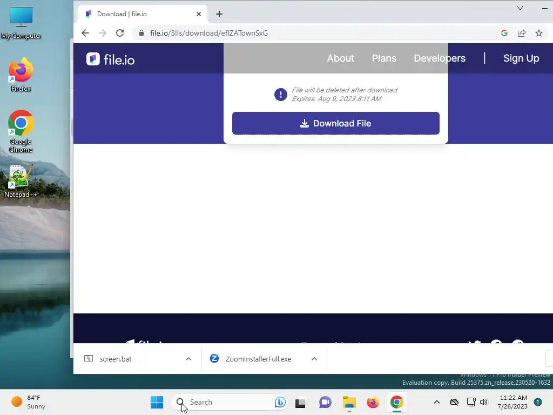Expand options for ZoomInstallerFull.exe download
This screenshot has height=415, width=553.
314,359
